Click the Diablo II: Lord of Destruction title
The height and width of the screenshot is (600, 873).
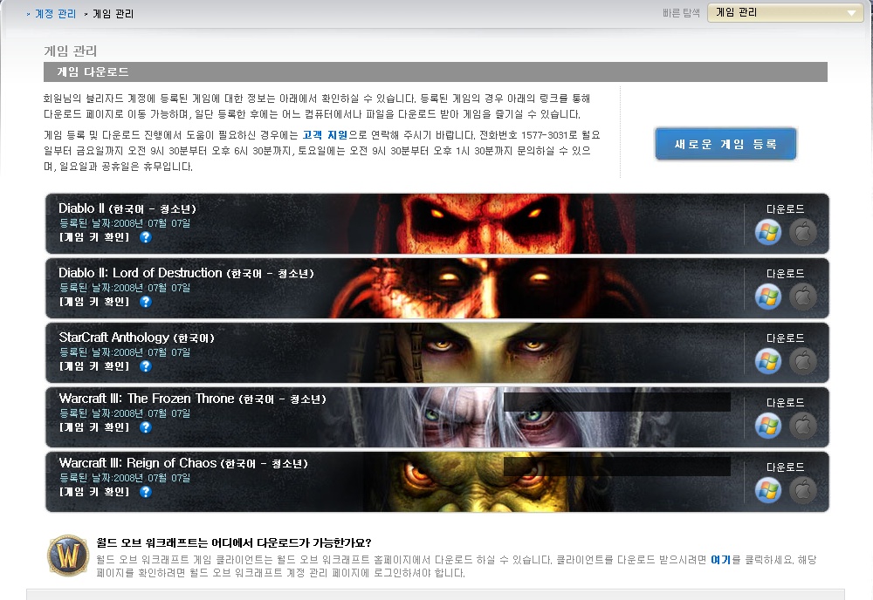pyautogui.click(x=187, y=273)
